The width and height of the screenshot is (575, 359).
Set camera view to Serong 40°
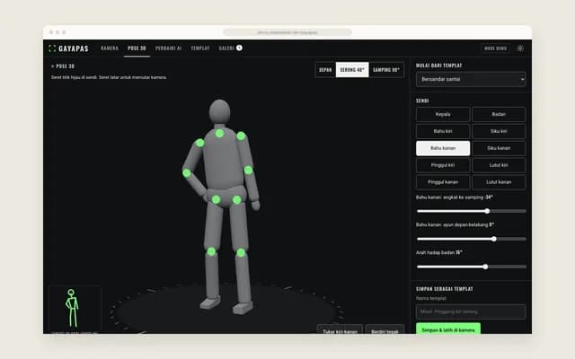point(352,70)
